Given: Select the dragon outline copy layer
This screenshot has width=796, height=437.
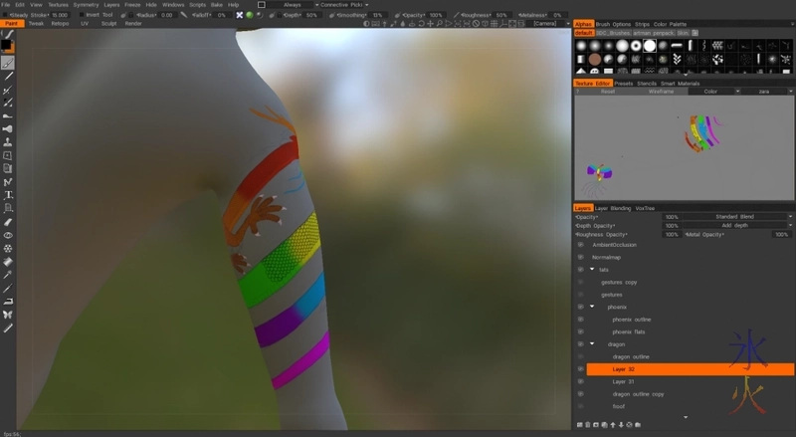Looking at the screenshot, I should click(638, 393).
